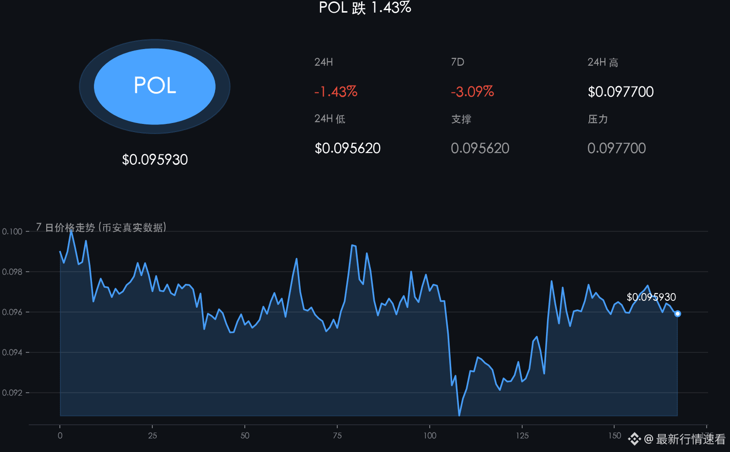Select the $0.095930 label on the chart
The image size is (730, 452).
[651, 297]
